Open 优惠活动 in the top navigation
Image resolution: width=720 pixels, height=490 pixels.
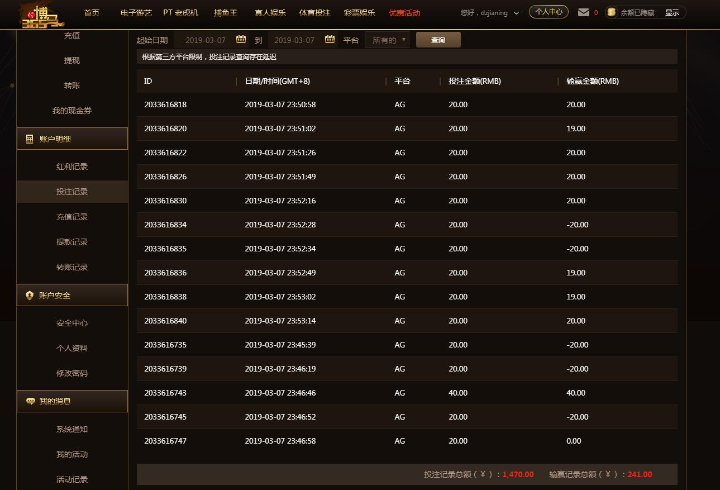404,12
